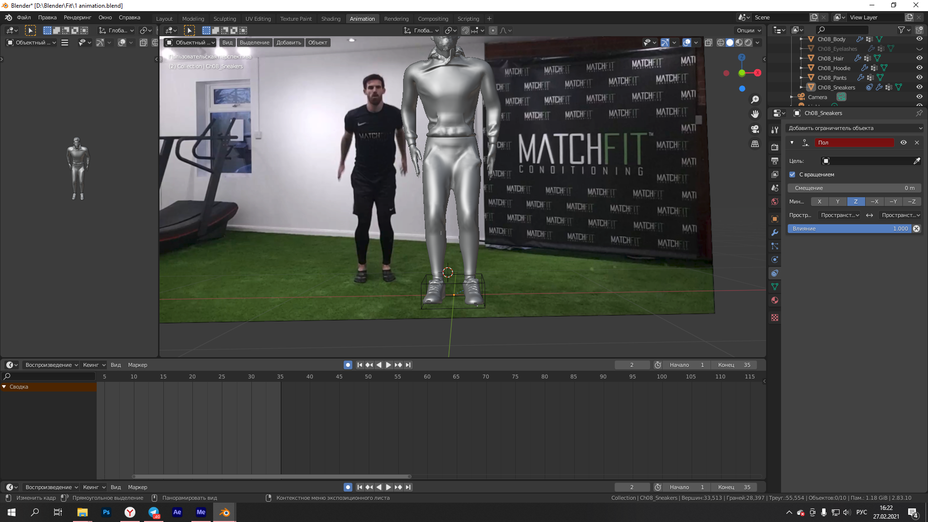Image resolution: width=928 pixels, height=522 pixels.
Task: Click Опции button in viewport header
Action: click(749, 30)
